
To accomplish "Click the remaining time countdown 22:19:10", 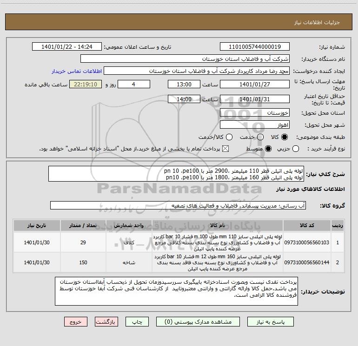I will tap(86, 85).
